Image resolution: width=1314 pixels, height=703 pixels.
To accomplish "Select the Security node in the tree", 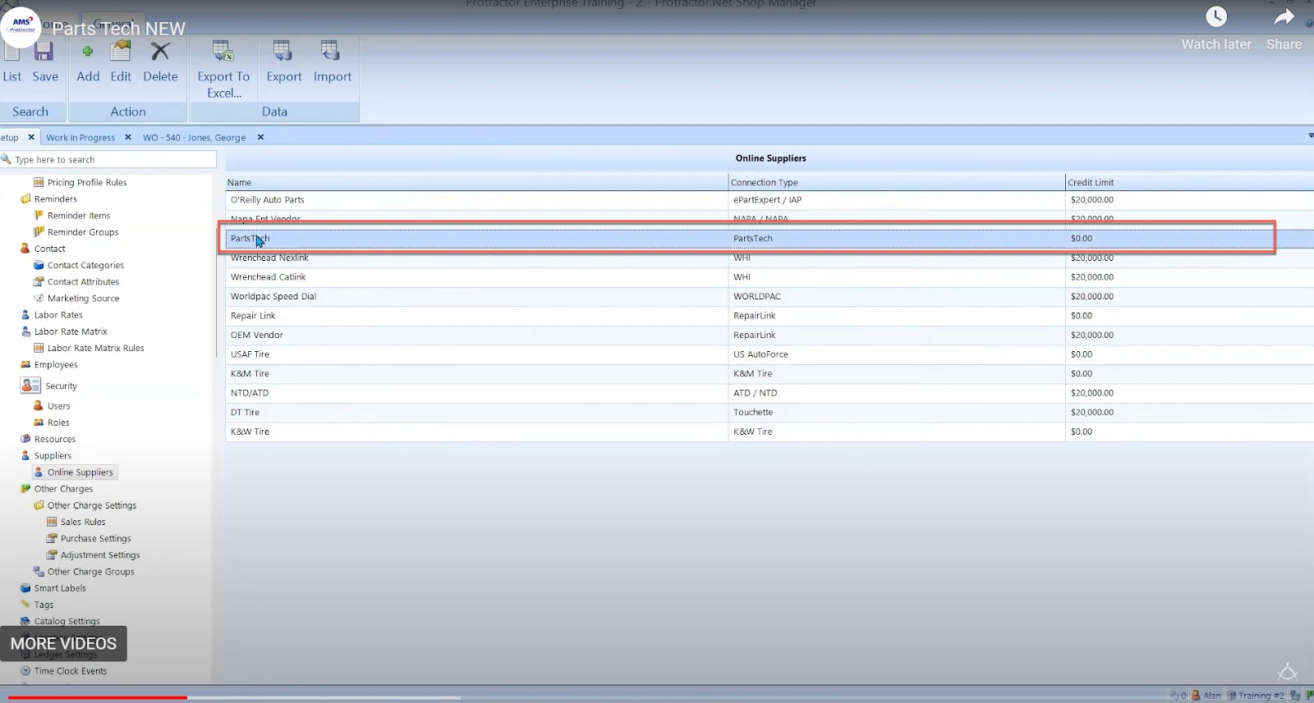I will [61, 386].
